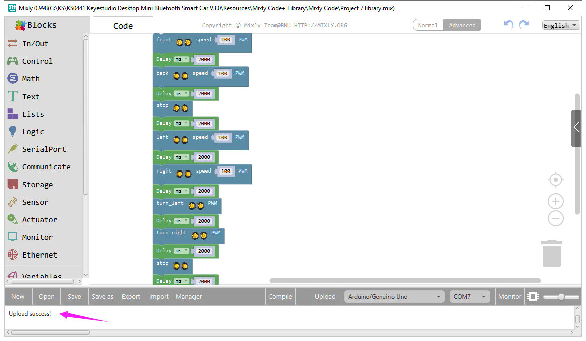
Task: Click the chip icon beside Monitor
Action: [533, 297]
